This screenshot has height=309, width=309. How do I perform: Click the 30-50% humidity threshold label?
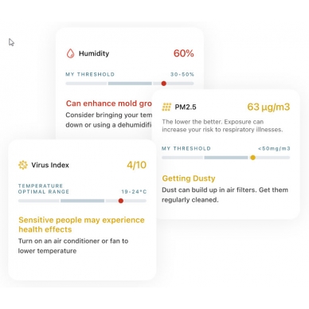click(x=182, y=74)
